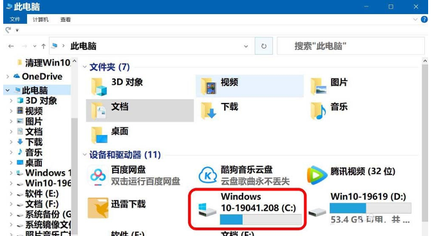This screenshot has width=432, height=236.
Task: Click the help question mark icon
Action: [x=424, y=19]
